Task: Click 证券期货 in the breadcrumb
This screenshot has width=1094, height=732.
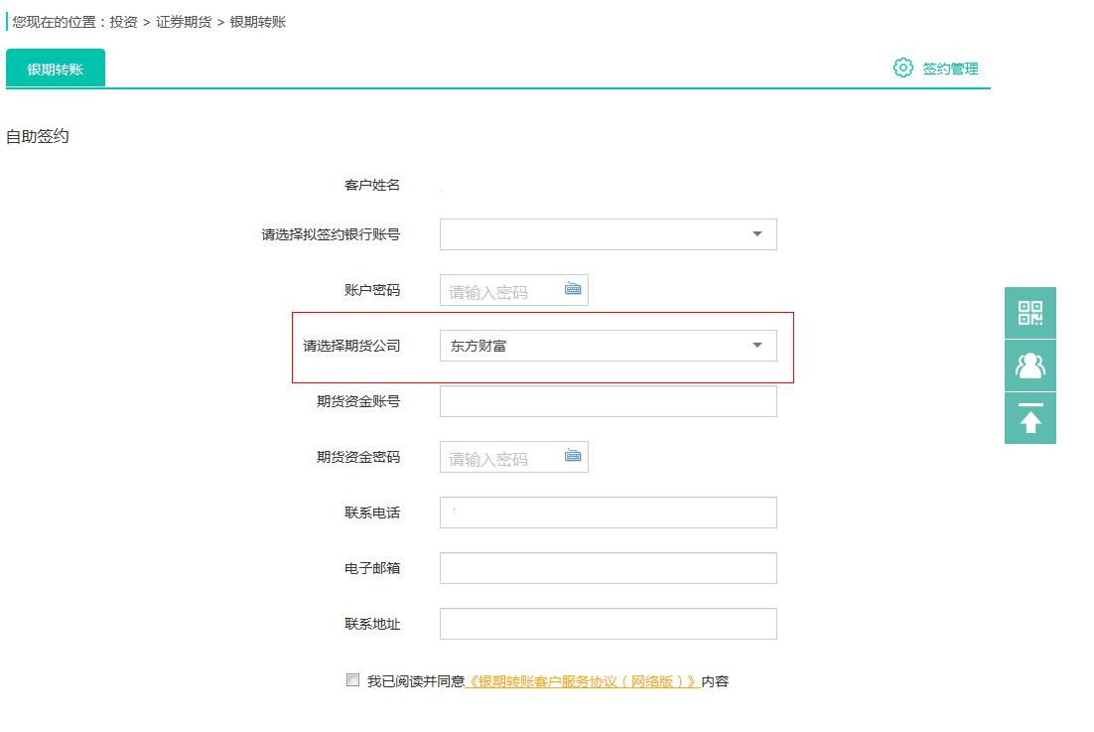Action: [x=184, y=22]
